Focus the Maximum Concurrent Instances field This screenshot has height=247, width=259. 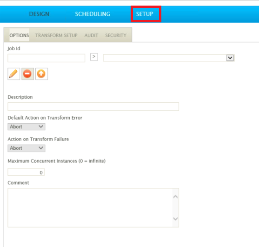coord(26,172)
